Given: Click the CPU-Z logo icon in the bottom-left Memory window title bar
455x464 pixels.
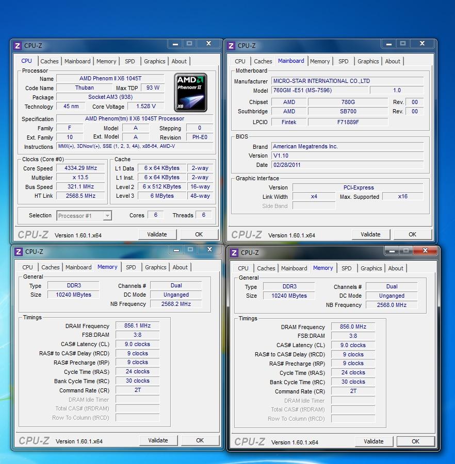Looking at the screenshot, I should [19, 251].
